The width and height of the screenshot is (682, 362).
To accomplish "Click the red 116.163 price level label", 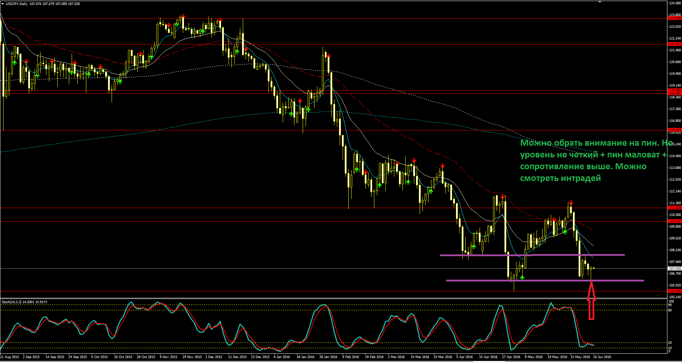I will tap(675, 130).
